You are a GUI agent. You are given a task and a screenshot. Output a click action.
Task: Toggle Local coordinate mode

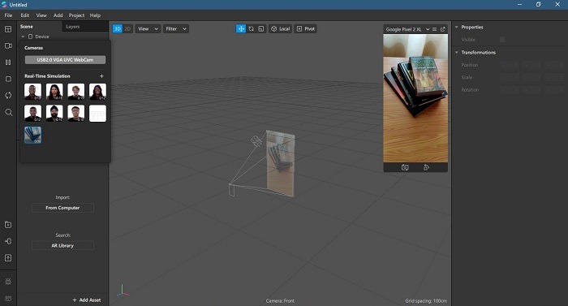coord(281,28)
